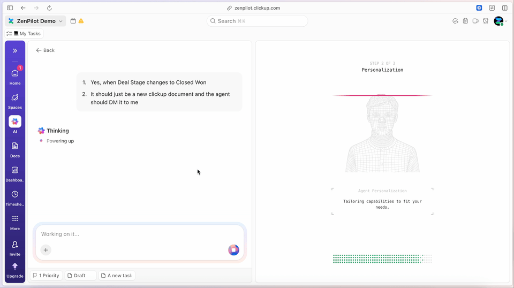Open the reader view icon in browser toolbar
The height and width of the screenshot is (288, 514).
[492, 8]
